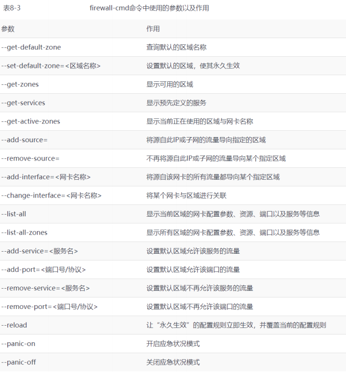This screenshot has height=372, width=346.
Task: Click description 查询默认的区域名称
Action: coord(176,47)
